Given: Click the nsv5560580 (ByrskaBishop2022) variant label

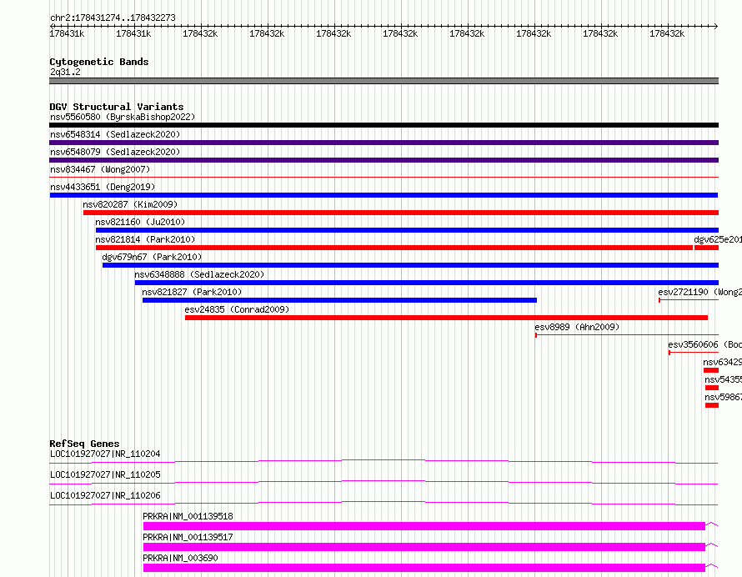Looking at the screenshot, I should click(123, 117).
